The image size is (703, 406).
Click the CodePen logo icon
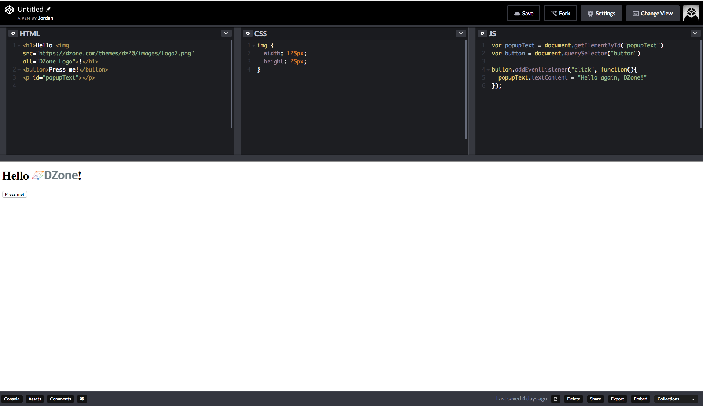[x=9, y=10]
